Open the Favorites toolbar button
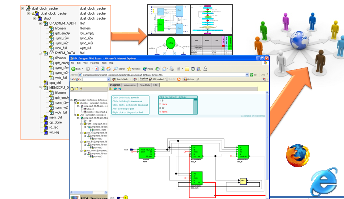Image resolution: width=344 pixels, height=199 pixels. 134,69
